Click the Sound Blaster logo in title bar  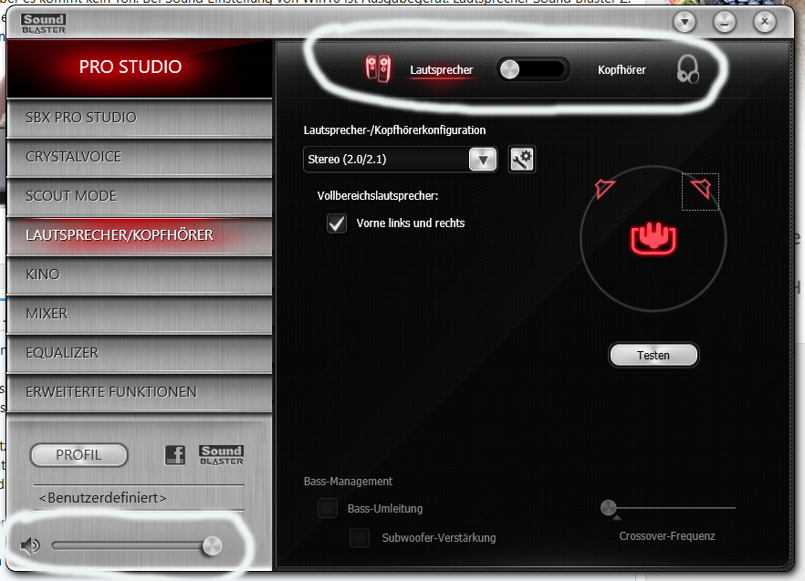point(44,24)
